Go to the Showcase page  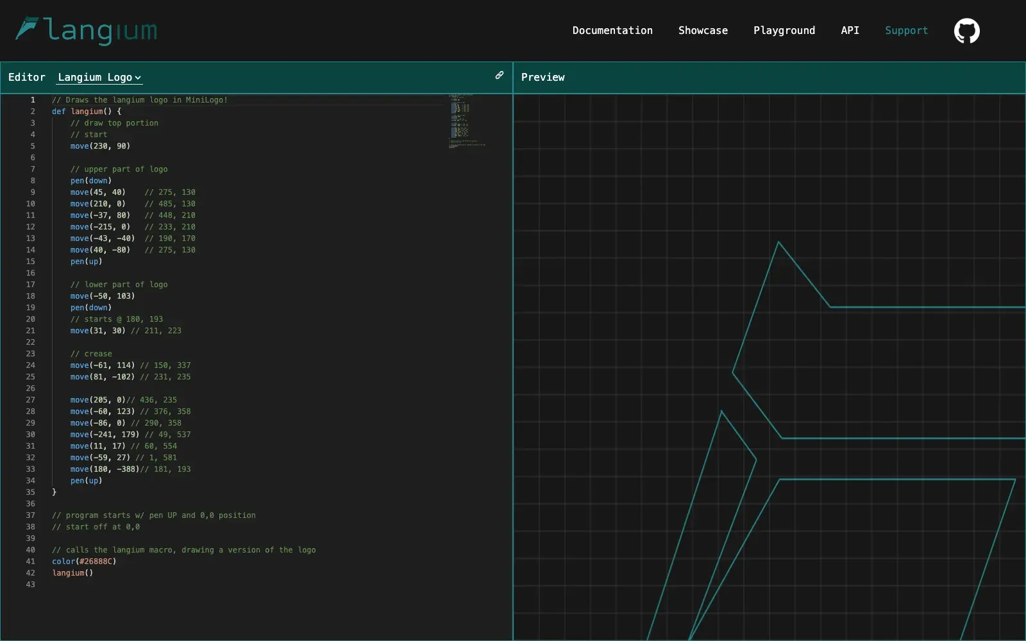(703, 31)
